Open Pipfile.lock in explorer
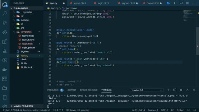The width and height of the screenshot is (199, 112). 26,68
